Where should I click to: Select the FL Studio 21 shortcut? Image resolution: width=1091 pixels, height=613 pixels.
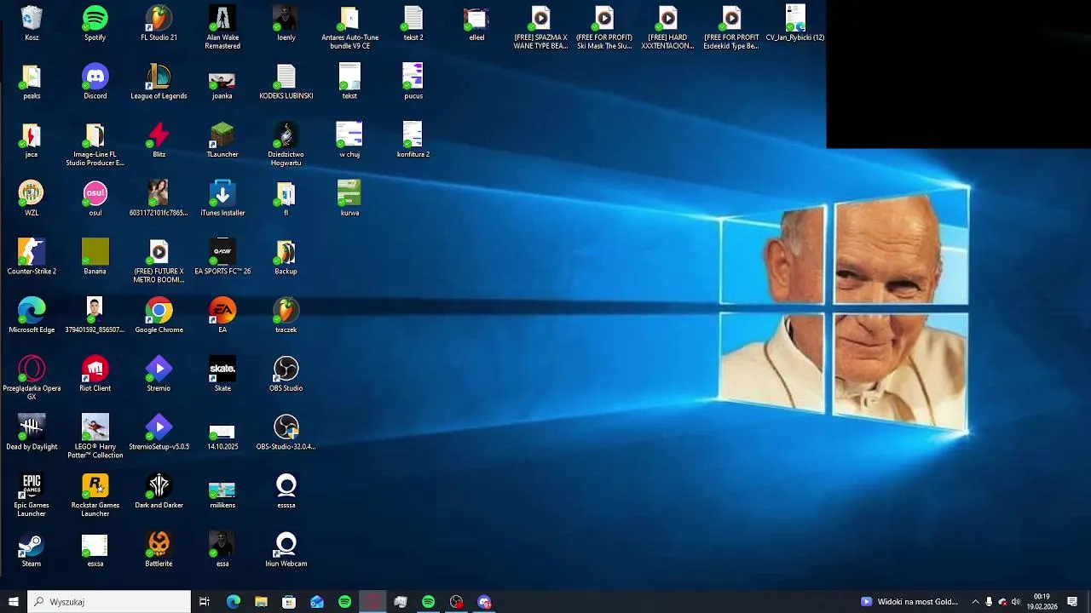coord(159,23)
